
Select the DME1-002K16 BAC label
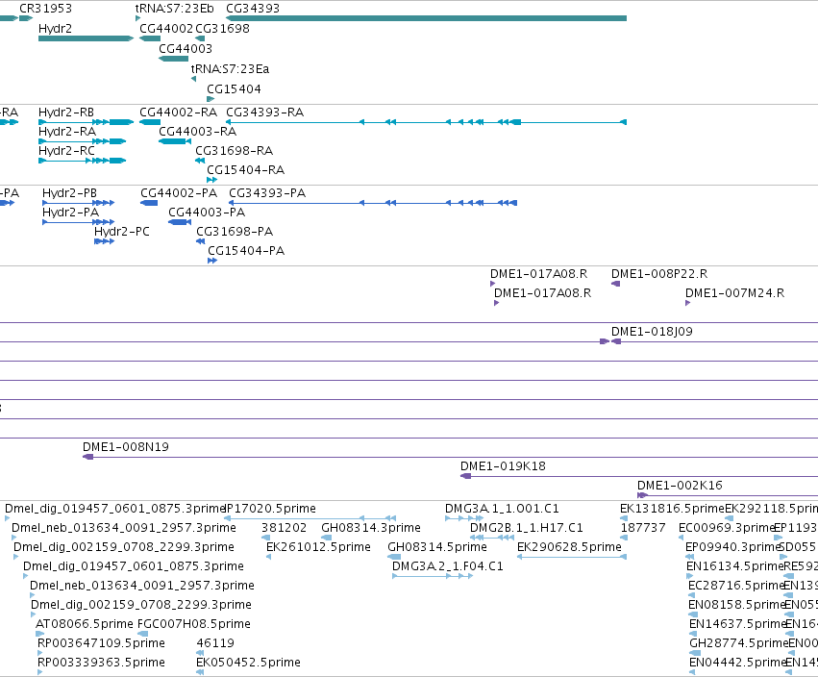click(x=680, y=486)
